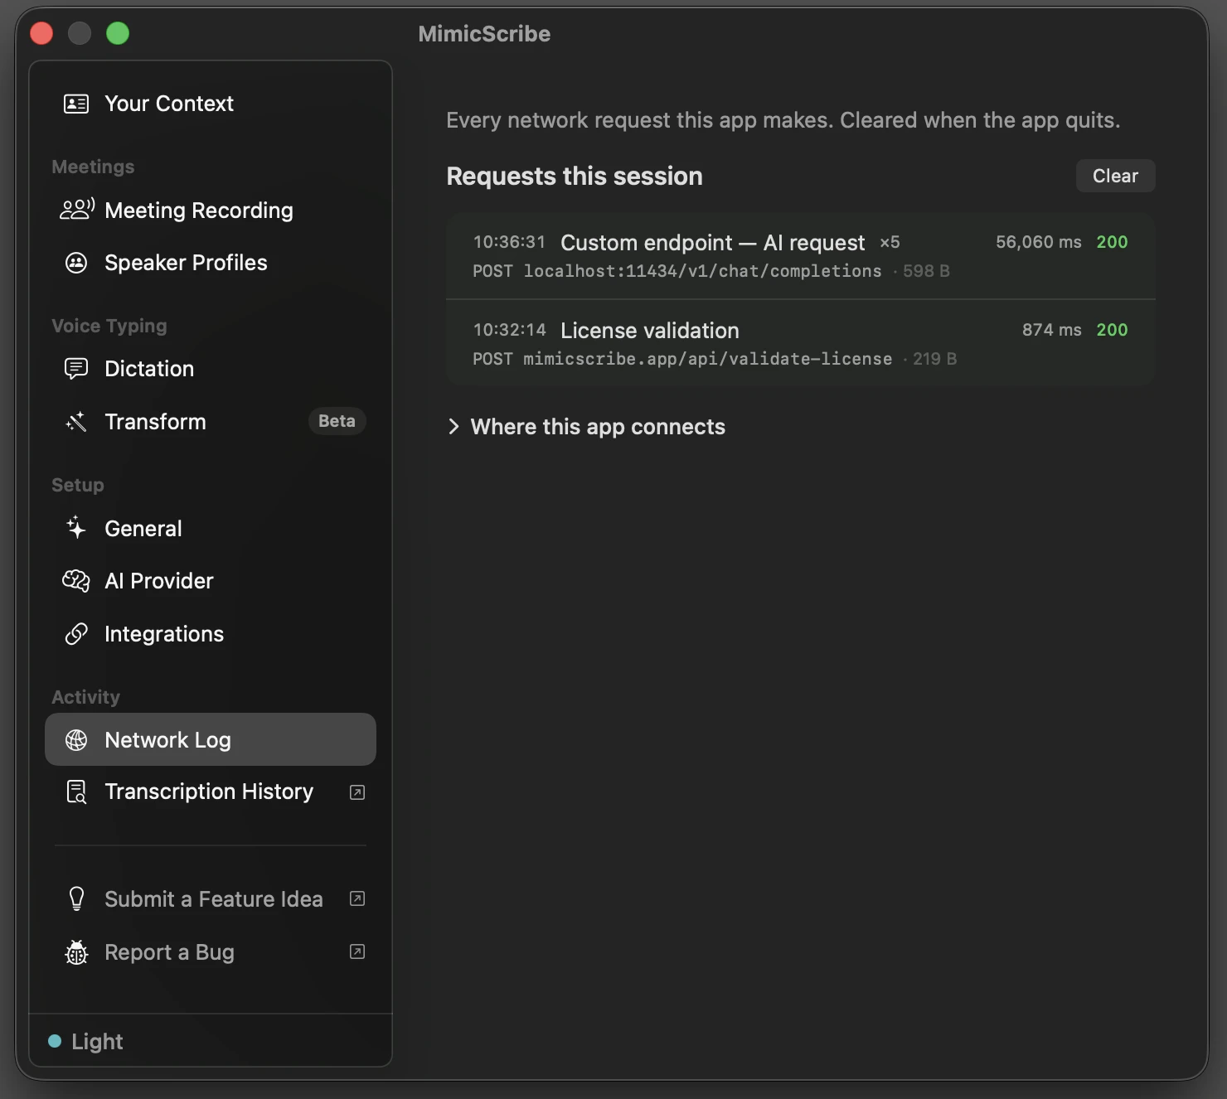Screen dimensions: 1227x1099
Task: Click the Meeting Recording people icon
Action: (x=77, y=210)
